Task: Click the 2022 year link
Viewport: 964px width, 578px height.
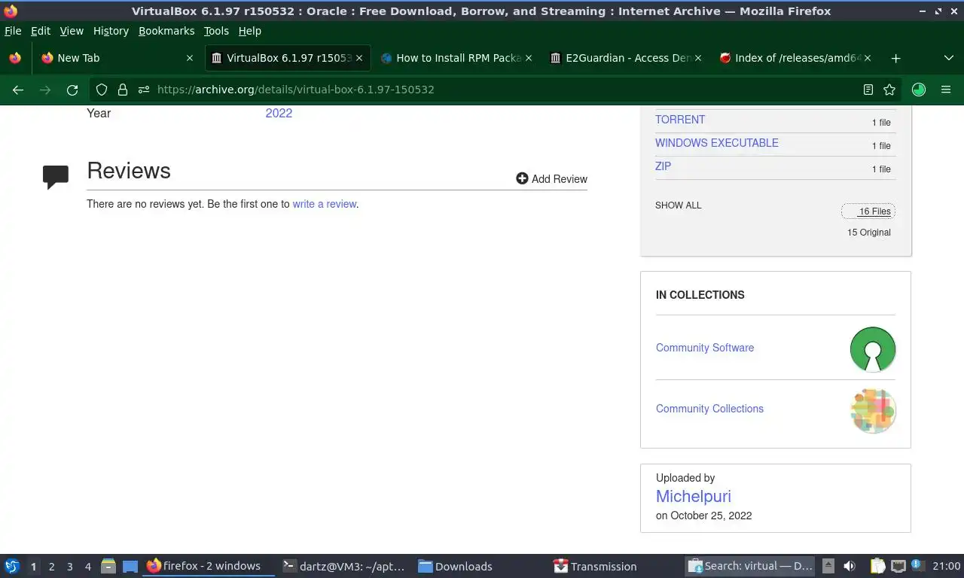Action: point(279,113)
